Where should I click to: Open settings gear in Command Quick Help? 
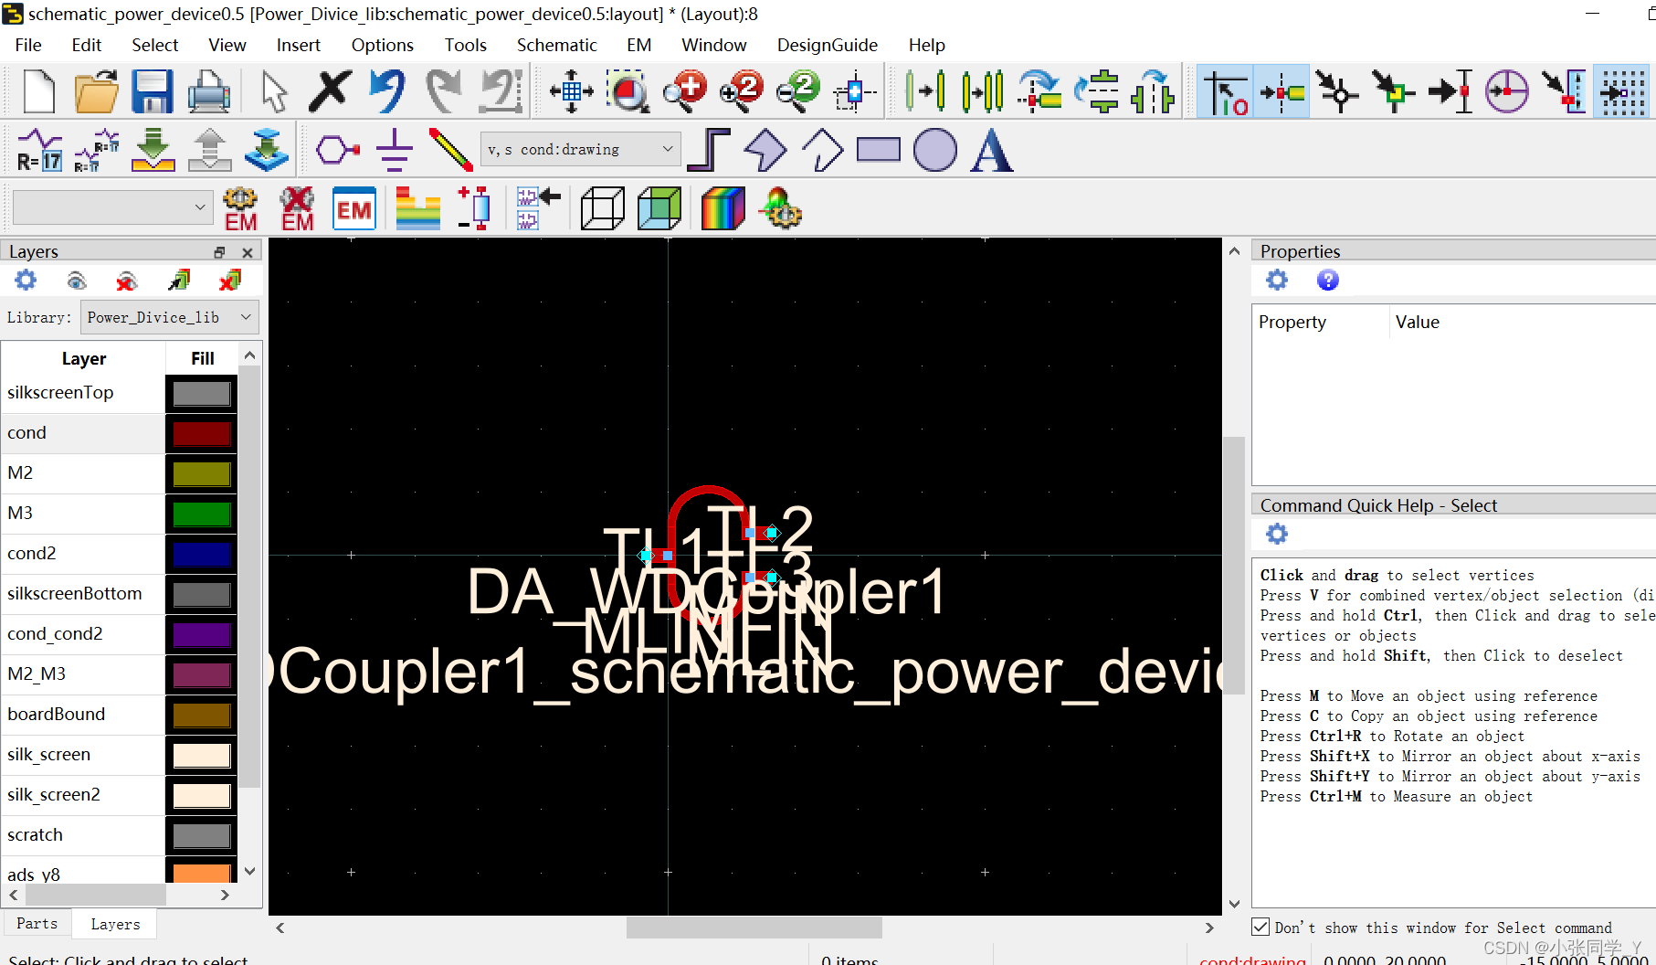coord(1277,534)
